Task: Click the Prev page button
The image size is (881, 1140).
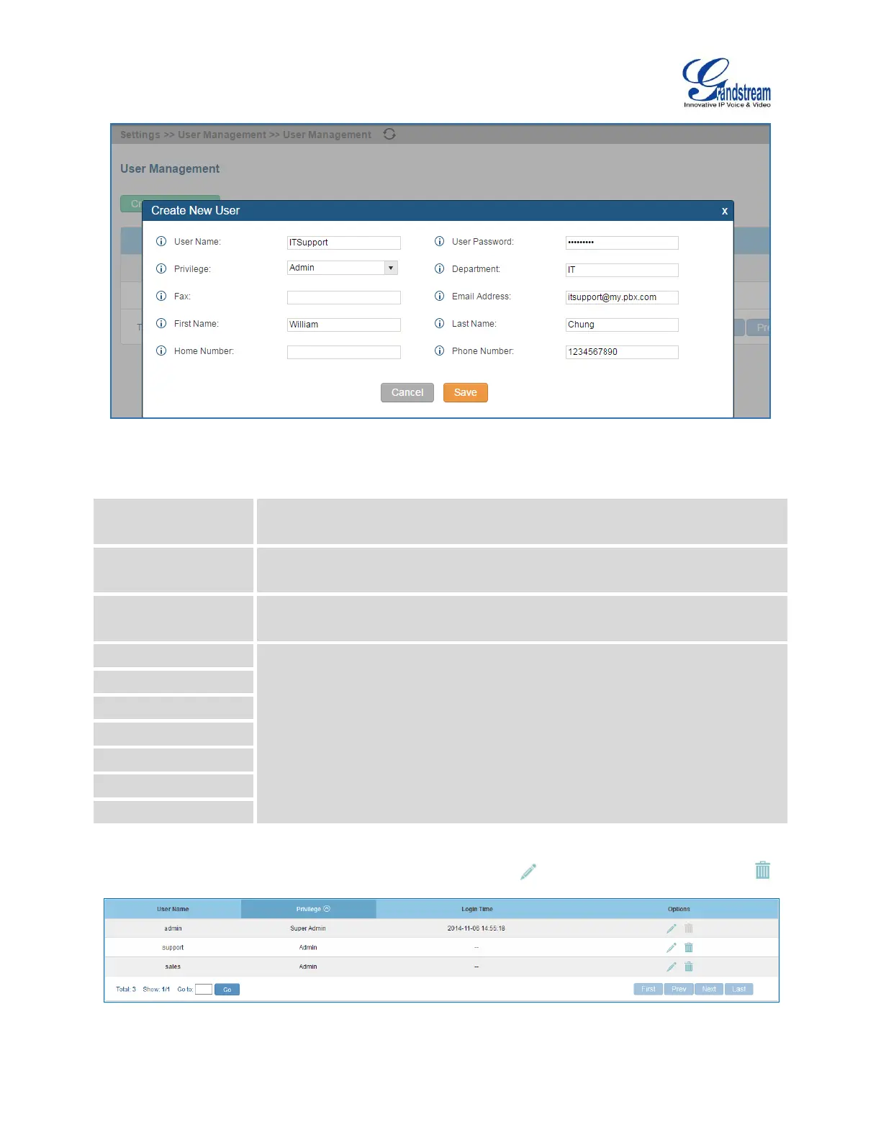Action: pos(679,989)
